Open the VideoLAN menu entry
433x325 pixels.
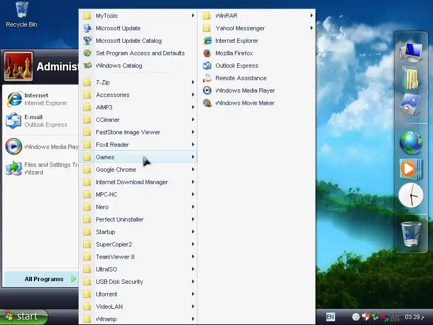pyautogui.click(x=138, y=306)
